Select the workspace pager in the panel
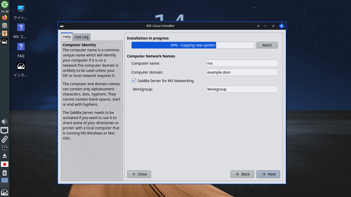 [x=5, y=180]
